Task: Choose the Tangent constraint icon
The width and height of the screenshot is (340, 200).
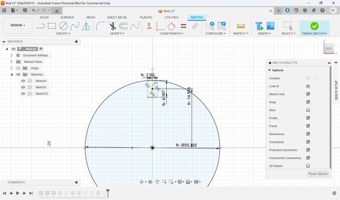Action: pos(172,26)
